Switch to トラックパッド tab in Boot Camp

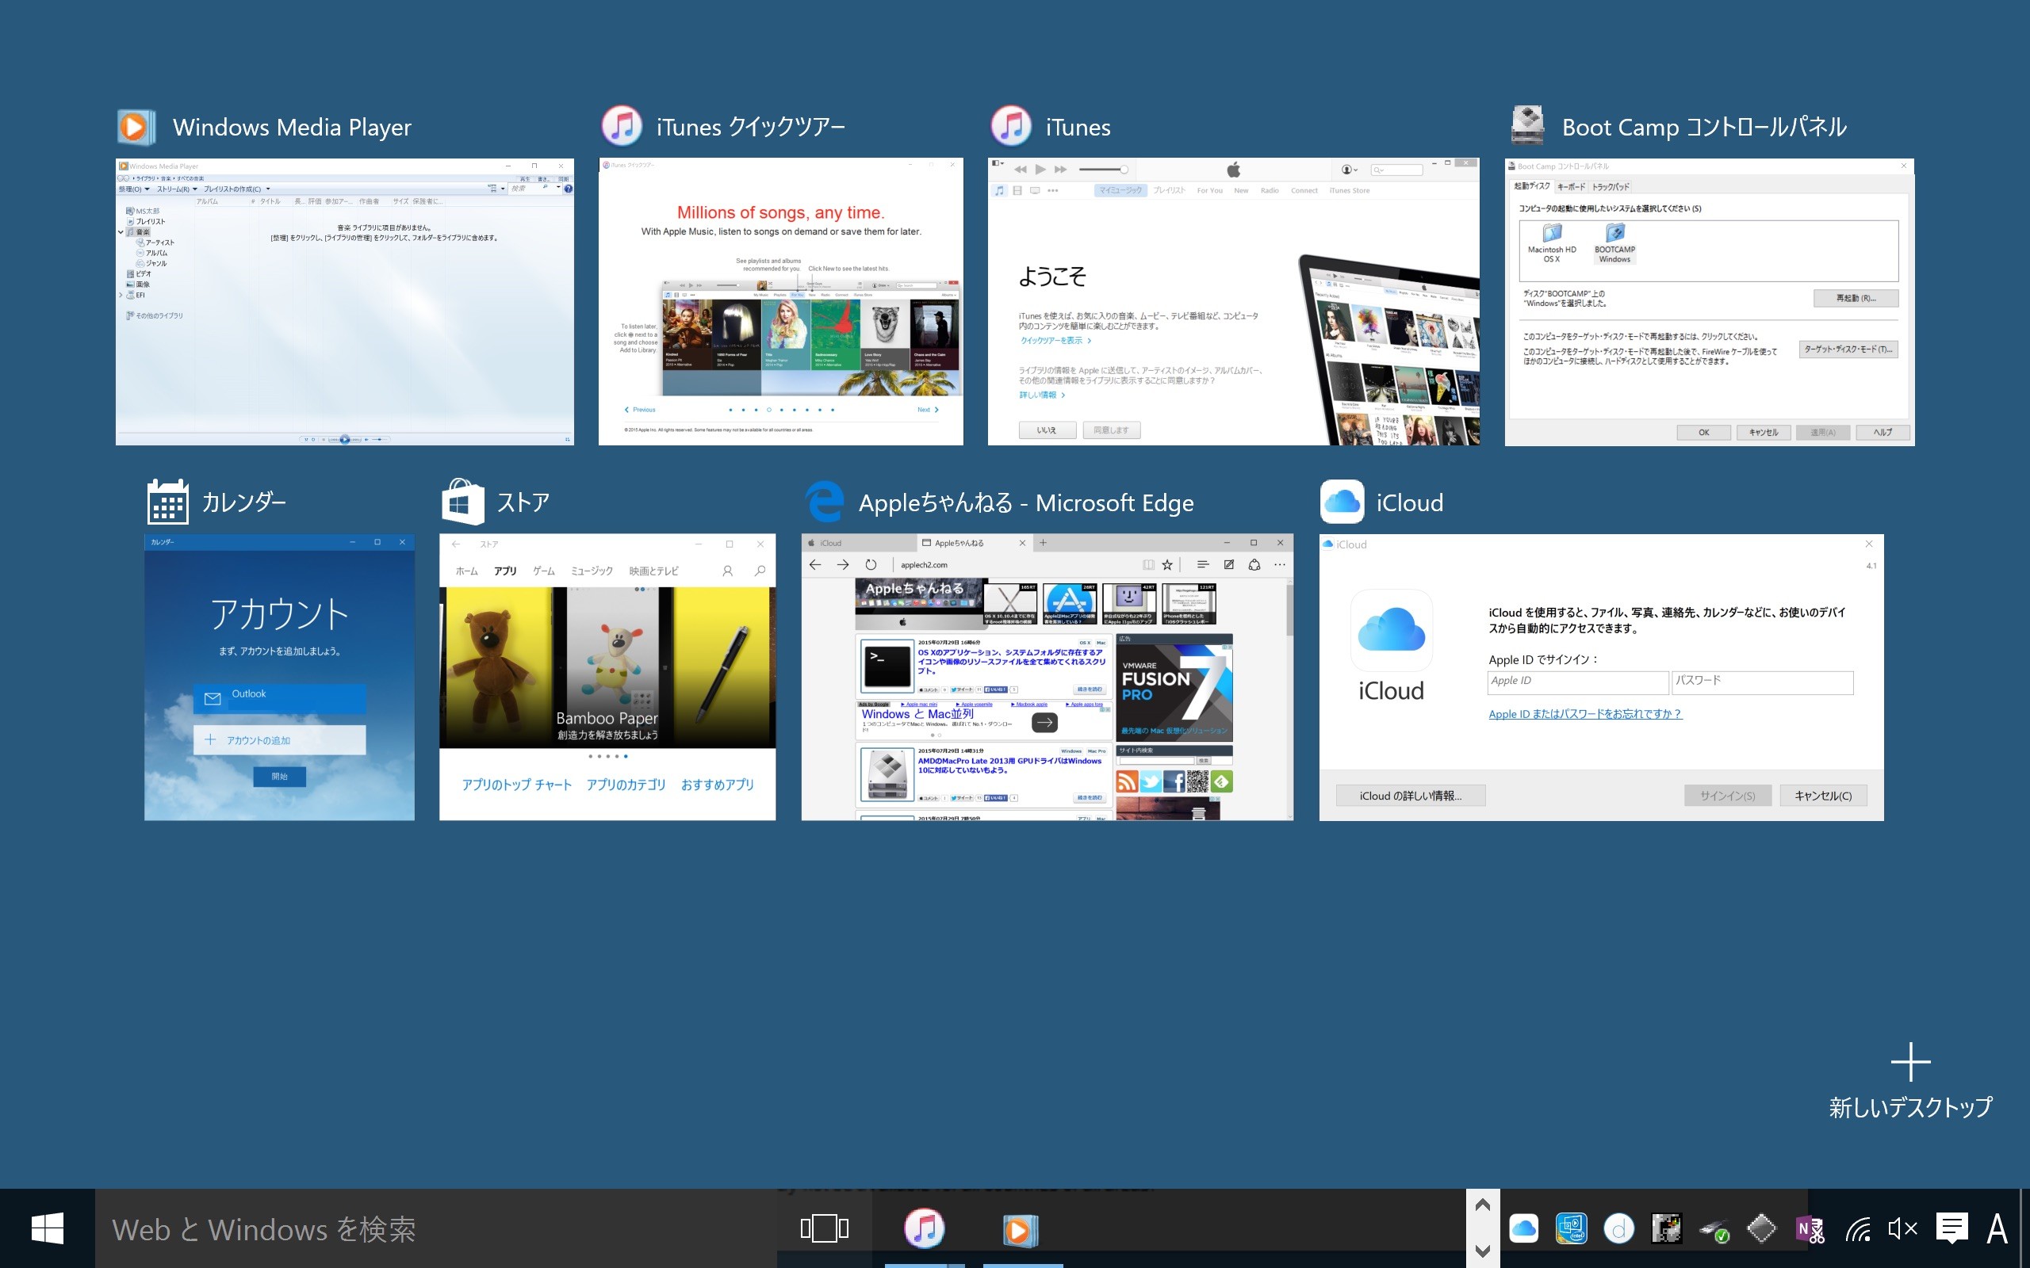(1610, 186)
